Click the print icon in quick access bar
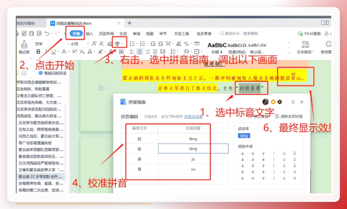347x209 pixels. [31, 34]
